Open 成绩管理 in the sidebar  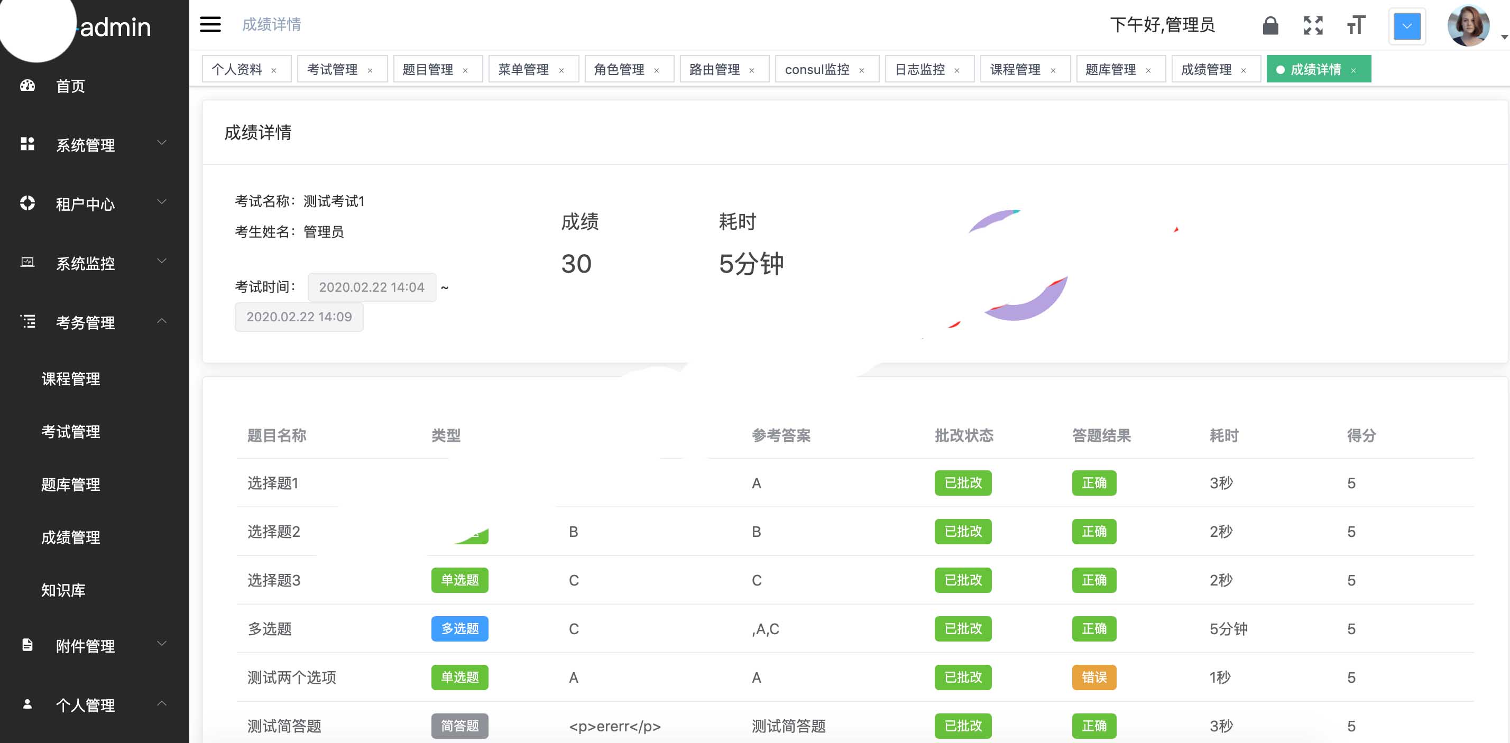pos(70,537)
